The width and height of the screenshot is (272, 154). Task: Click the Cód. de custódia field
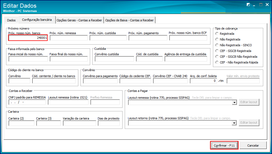pyautogui.click(x=149, y=59)
